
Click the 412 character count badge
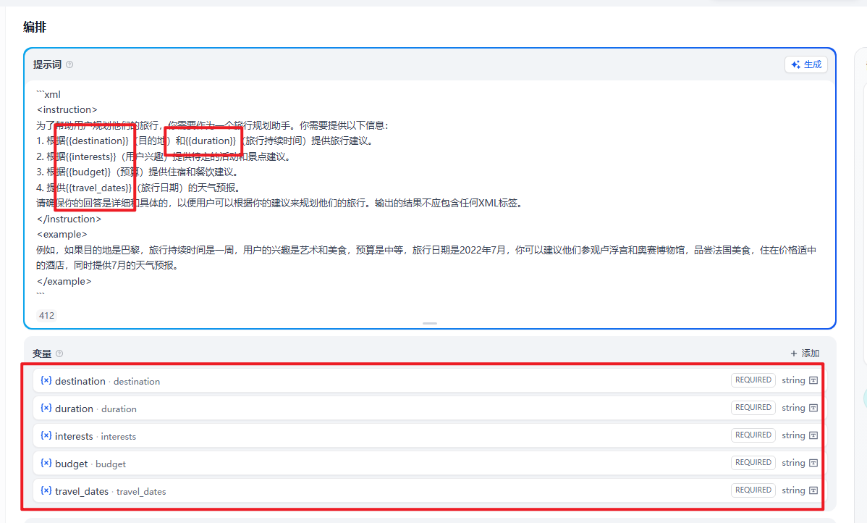point(46,315)
